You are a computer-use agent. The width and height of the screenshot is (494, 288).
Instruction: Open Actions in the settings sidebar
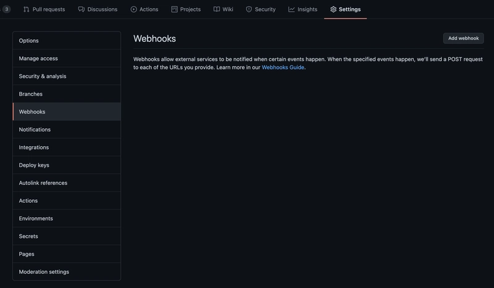coord(67,200)
